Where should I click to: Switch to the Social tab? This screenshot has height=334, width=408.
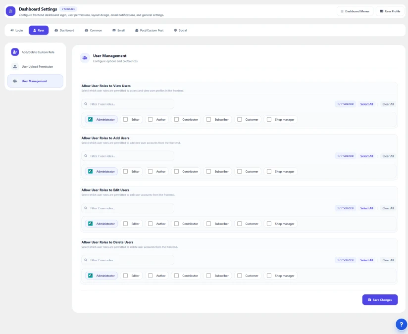pos(180,31)
